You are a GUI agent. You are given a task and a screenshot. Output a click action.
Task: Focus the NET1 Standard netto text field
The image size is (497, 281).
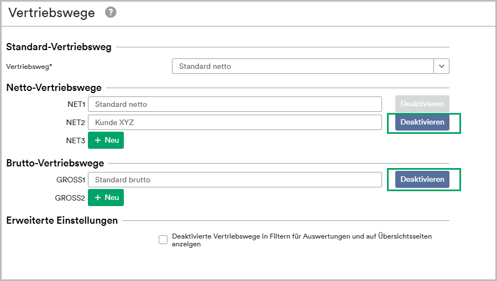(x=235, y=104)
